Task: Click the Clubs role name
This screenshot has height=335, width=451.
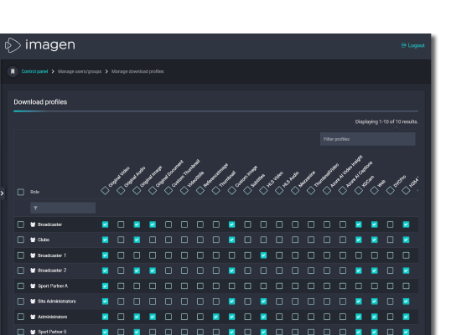Action: tap(44, 240)
